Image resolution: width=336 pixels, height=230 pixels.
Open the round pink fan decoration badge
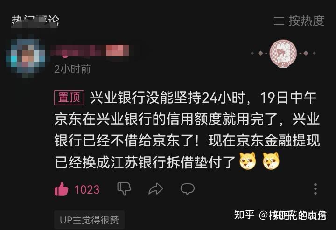coord(283,53)
